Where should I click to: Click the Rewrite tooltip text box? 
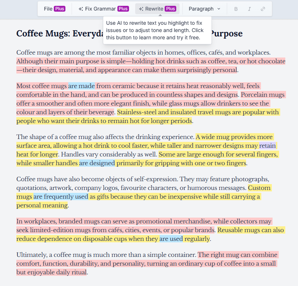[157, 30]
